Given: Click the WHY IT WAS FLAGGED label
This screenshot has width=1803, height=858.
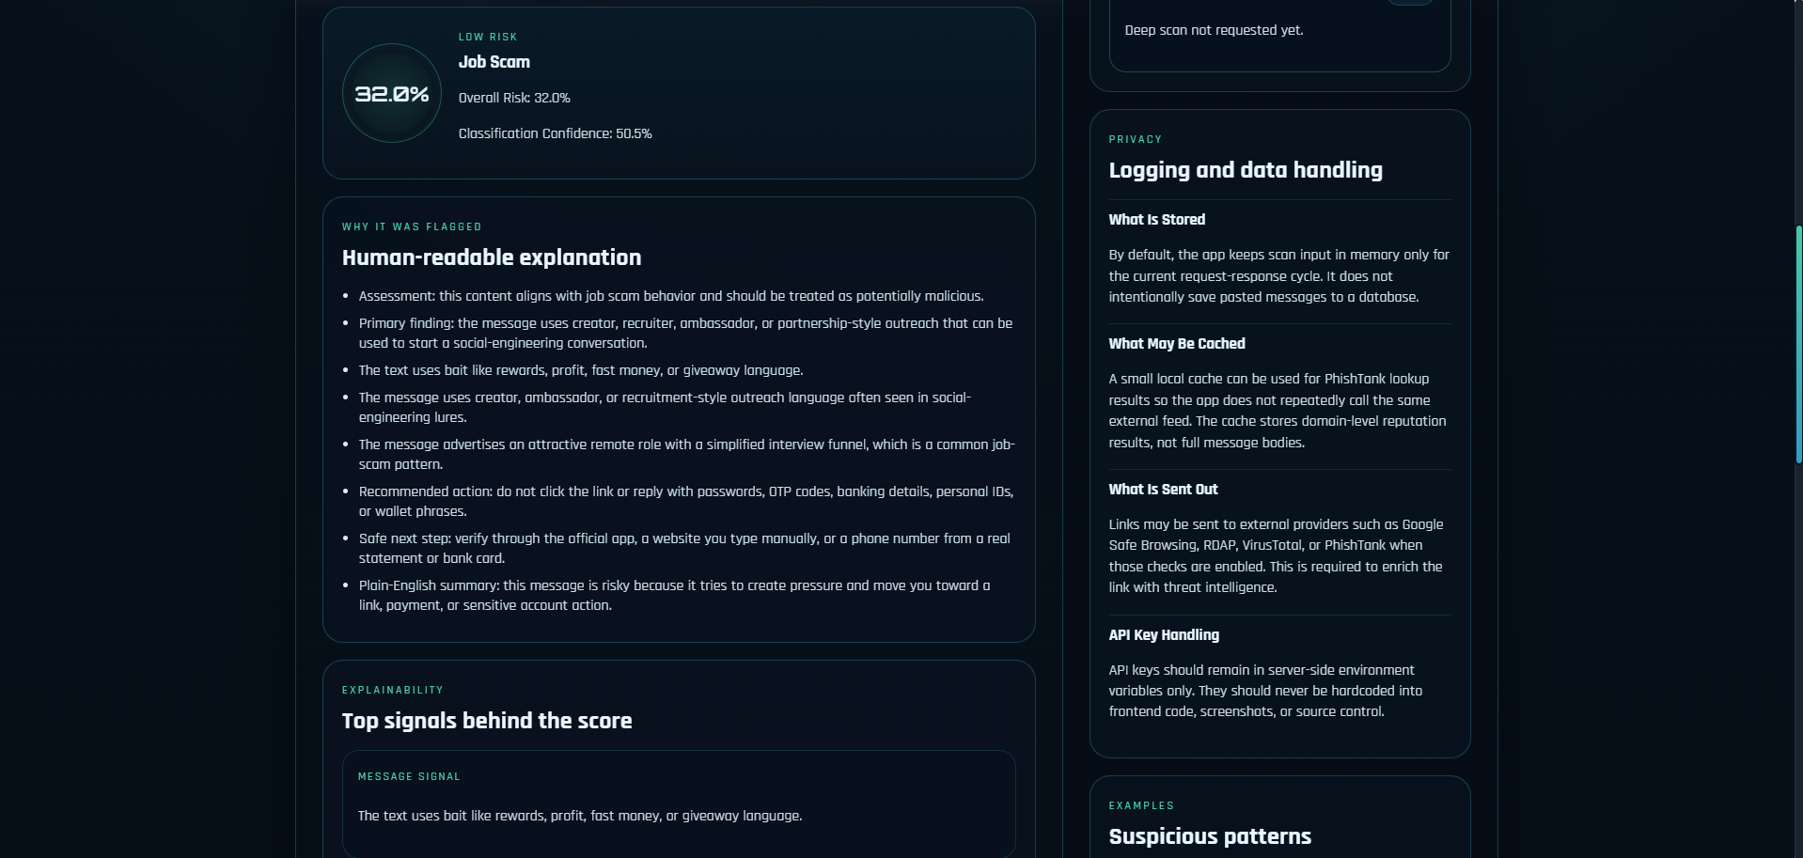Looking at the screenshot, I should click(412, 227).
